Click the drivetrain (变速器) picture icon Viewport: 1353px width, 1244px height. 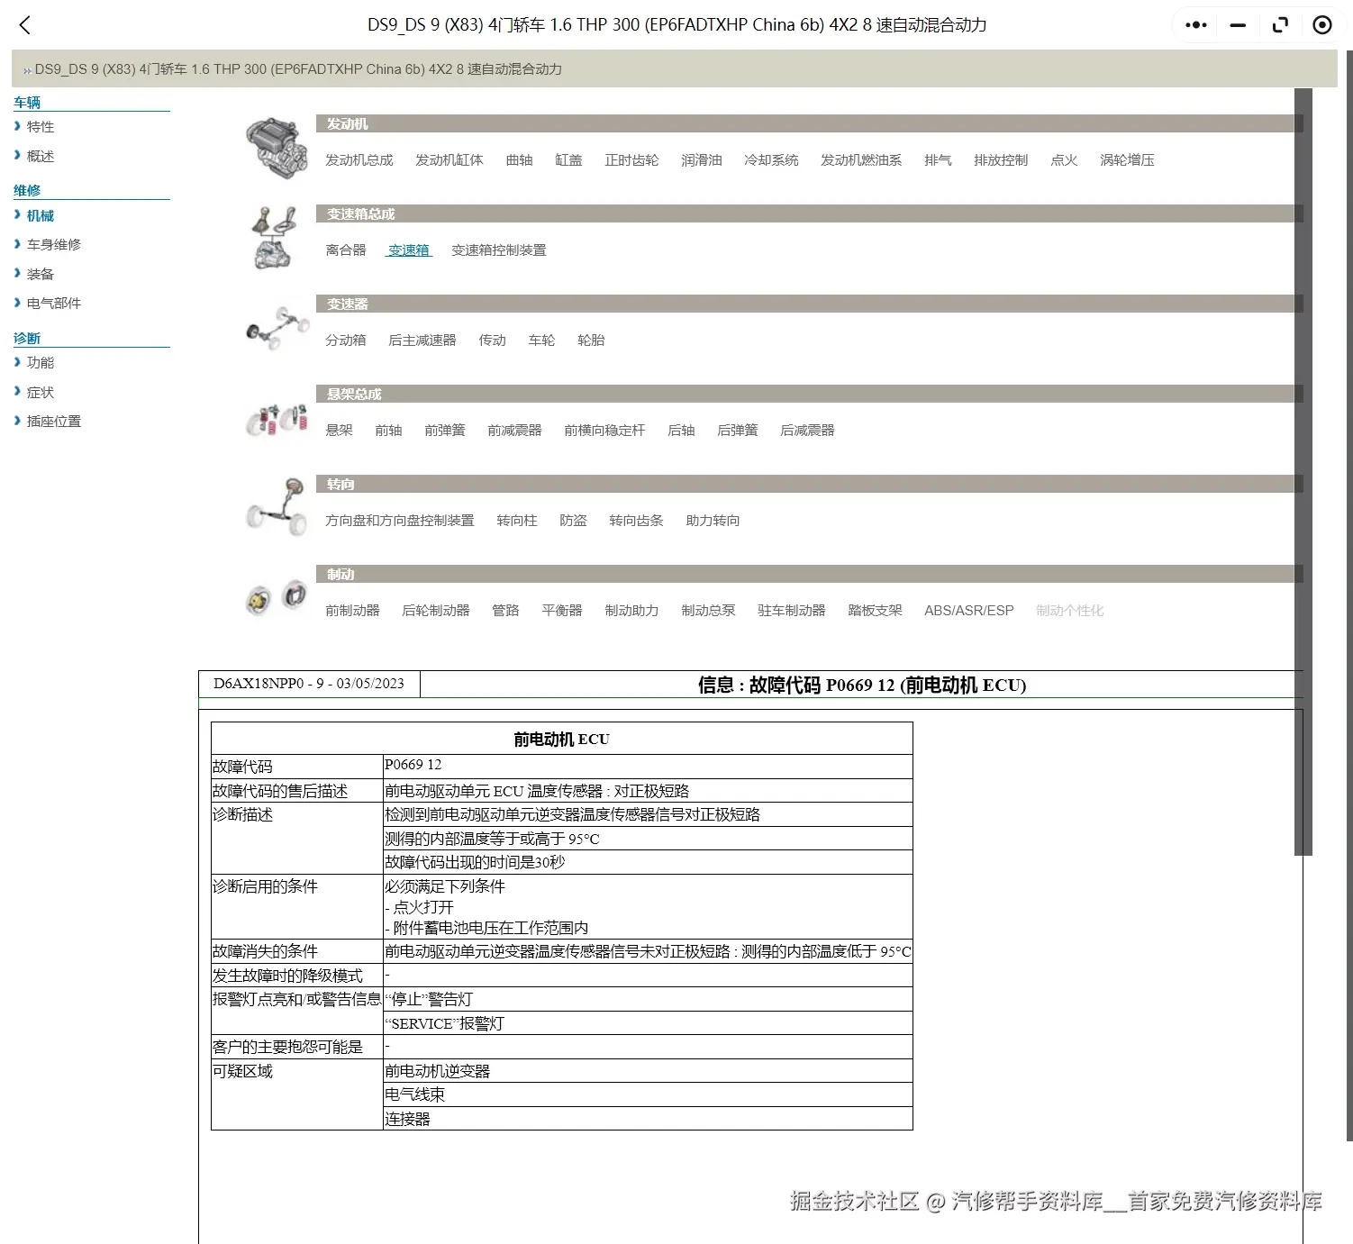pyautogui.click(x=277, y=326)
